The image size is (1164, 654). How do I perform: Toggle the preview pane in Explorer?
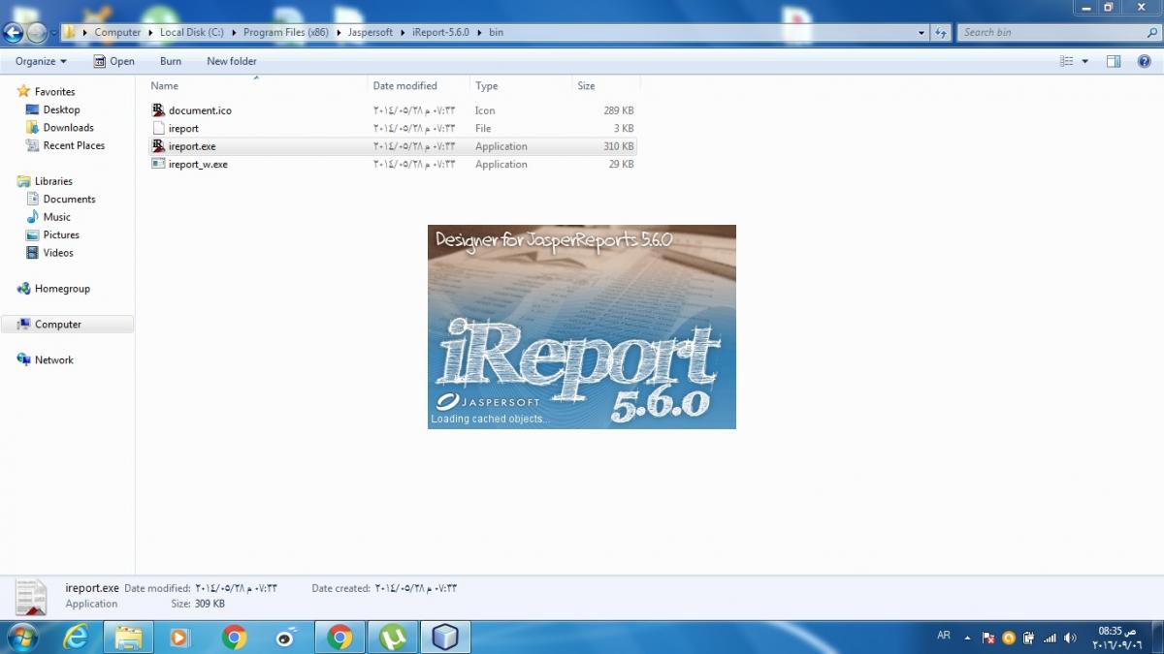1114,61
